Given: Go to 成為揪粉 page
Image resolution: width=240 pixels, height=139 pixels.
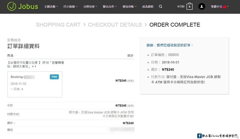Looking at the screenshot, I should (x=148, y=6).
